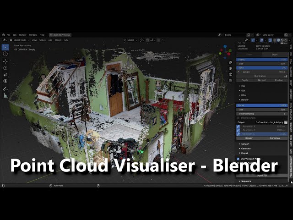Open the Object Mode dropdown

point(19,40)
